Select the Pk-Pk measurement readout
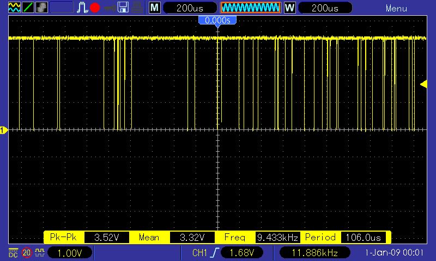436x261 pixels. click(87, 238)
